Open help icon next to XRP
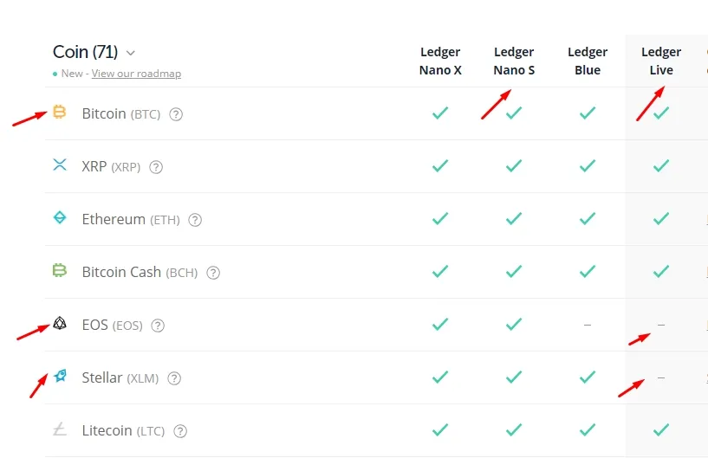The image size is (708, 458). [x=156, y=167]
